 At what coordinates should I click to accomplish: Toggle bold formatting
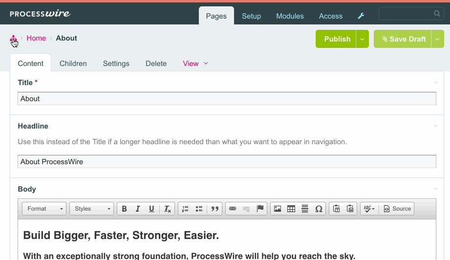[x=124, y=209]
